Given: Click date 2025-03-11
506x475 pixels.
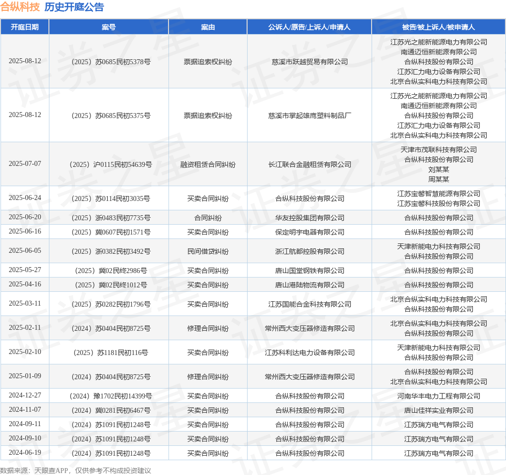Looking at the screenshot, I should coord(25,304).
